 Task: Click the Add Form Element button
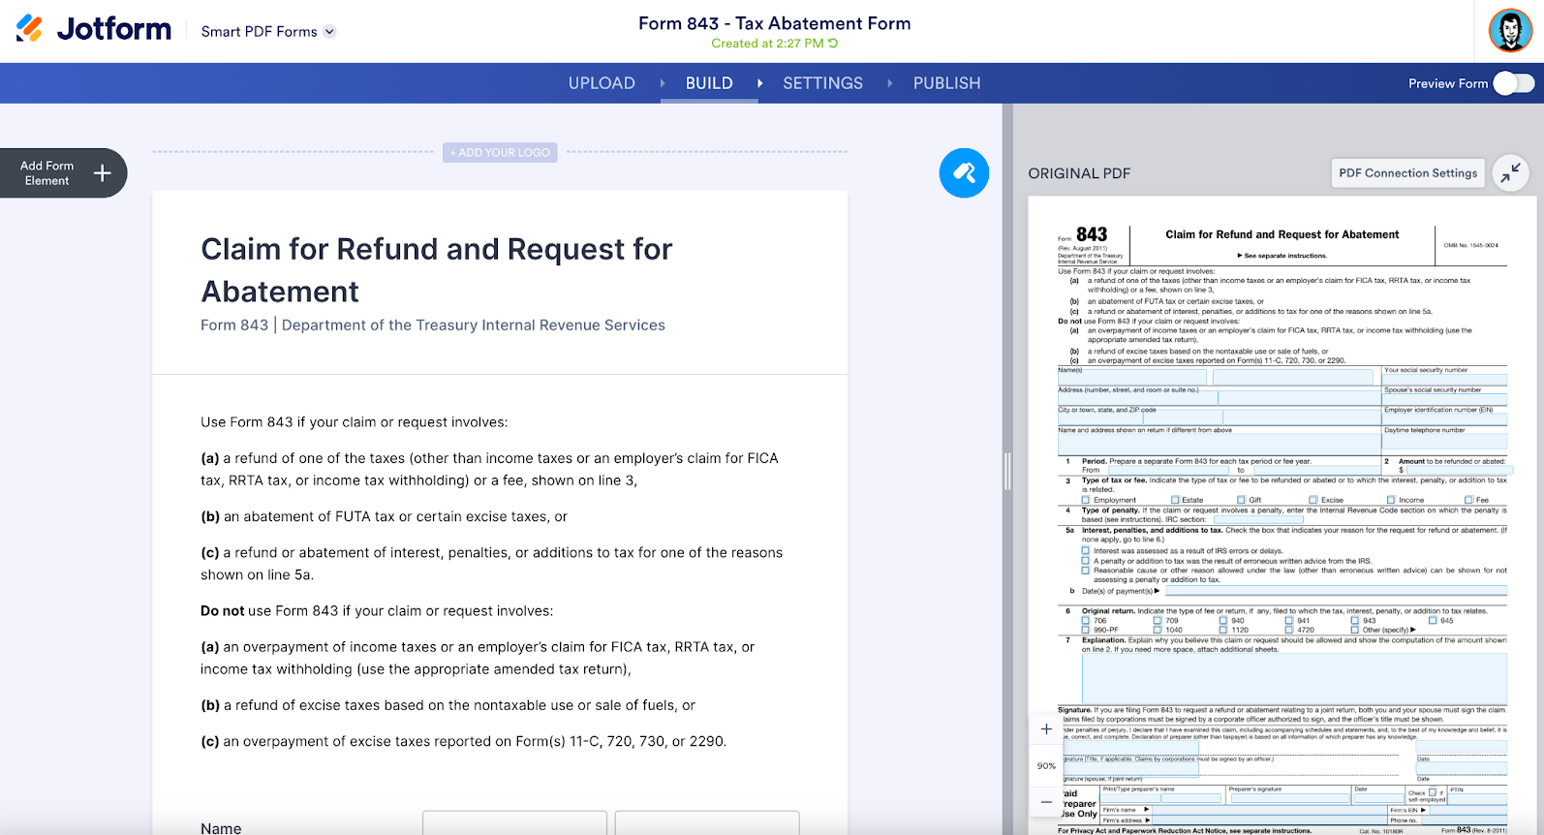pos(64,173)
